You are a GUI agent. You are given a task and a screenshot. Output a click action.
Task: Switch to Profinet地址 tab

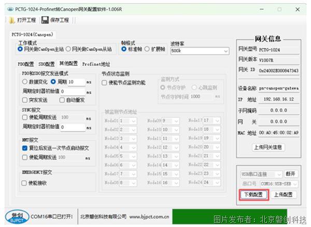96,64
